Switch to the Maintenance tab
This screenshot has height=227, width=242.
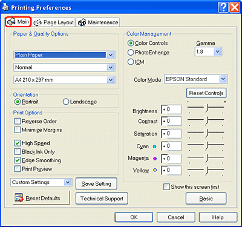click(x=98, y=22)
